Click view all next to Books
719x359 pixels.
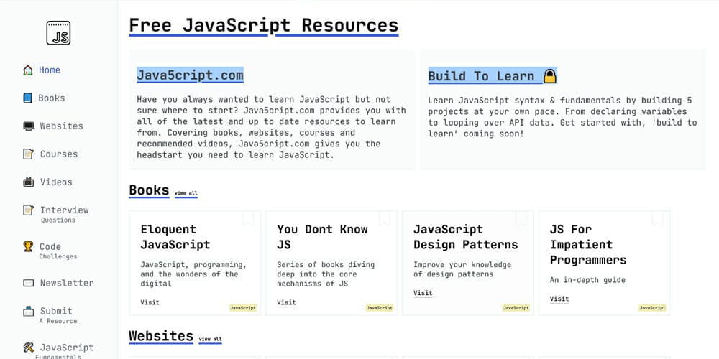(x=186, y=194)
